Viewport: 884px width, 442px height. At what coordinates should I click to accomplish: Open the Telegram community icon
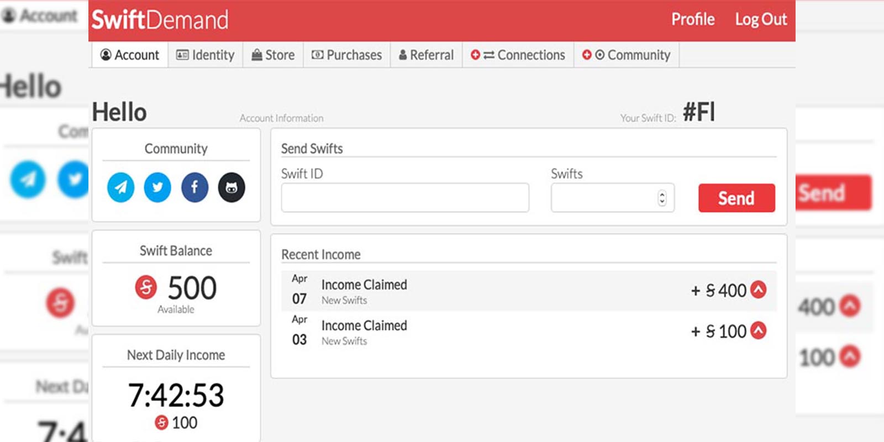coord(120,187)
